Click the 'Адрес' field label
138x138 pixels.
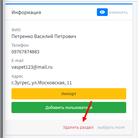pyautogui.click(x=17, y=76)
